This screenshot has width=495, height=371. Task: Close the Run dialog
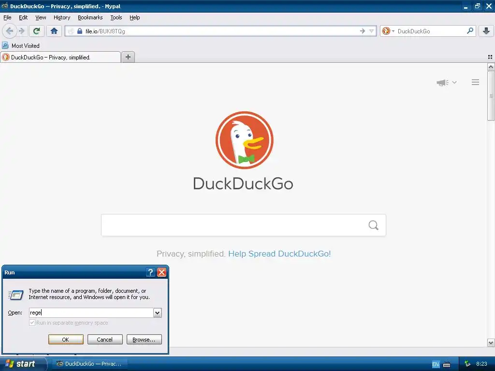tap(161, 272)
